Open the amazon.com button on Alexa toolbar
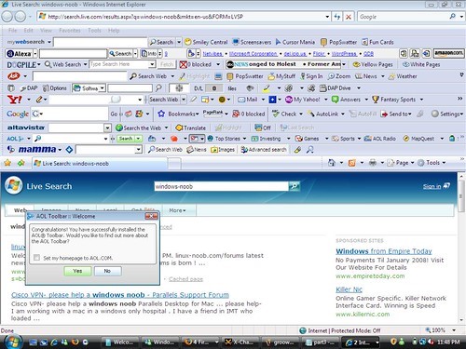The image size is (466, 349). (x=448, y=53)
